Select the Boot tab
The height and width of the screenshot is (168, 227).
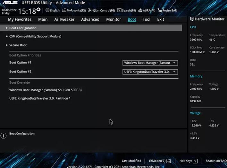coord(132,20)
